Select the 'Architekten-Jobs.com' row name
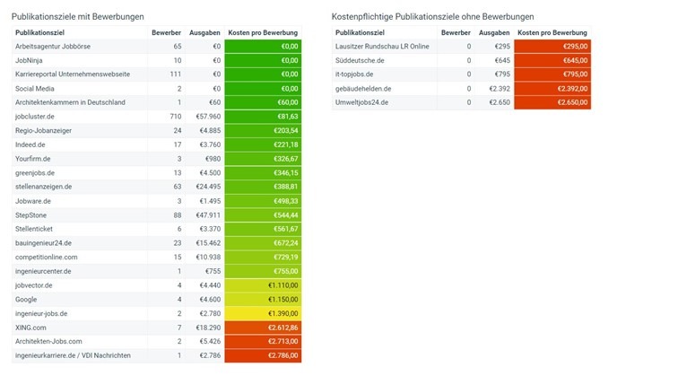Image resolution: width=678 pixels, height=376 pixels. click(x=48, y=341)
